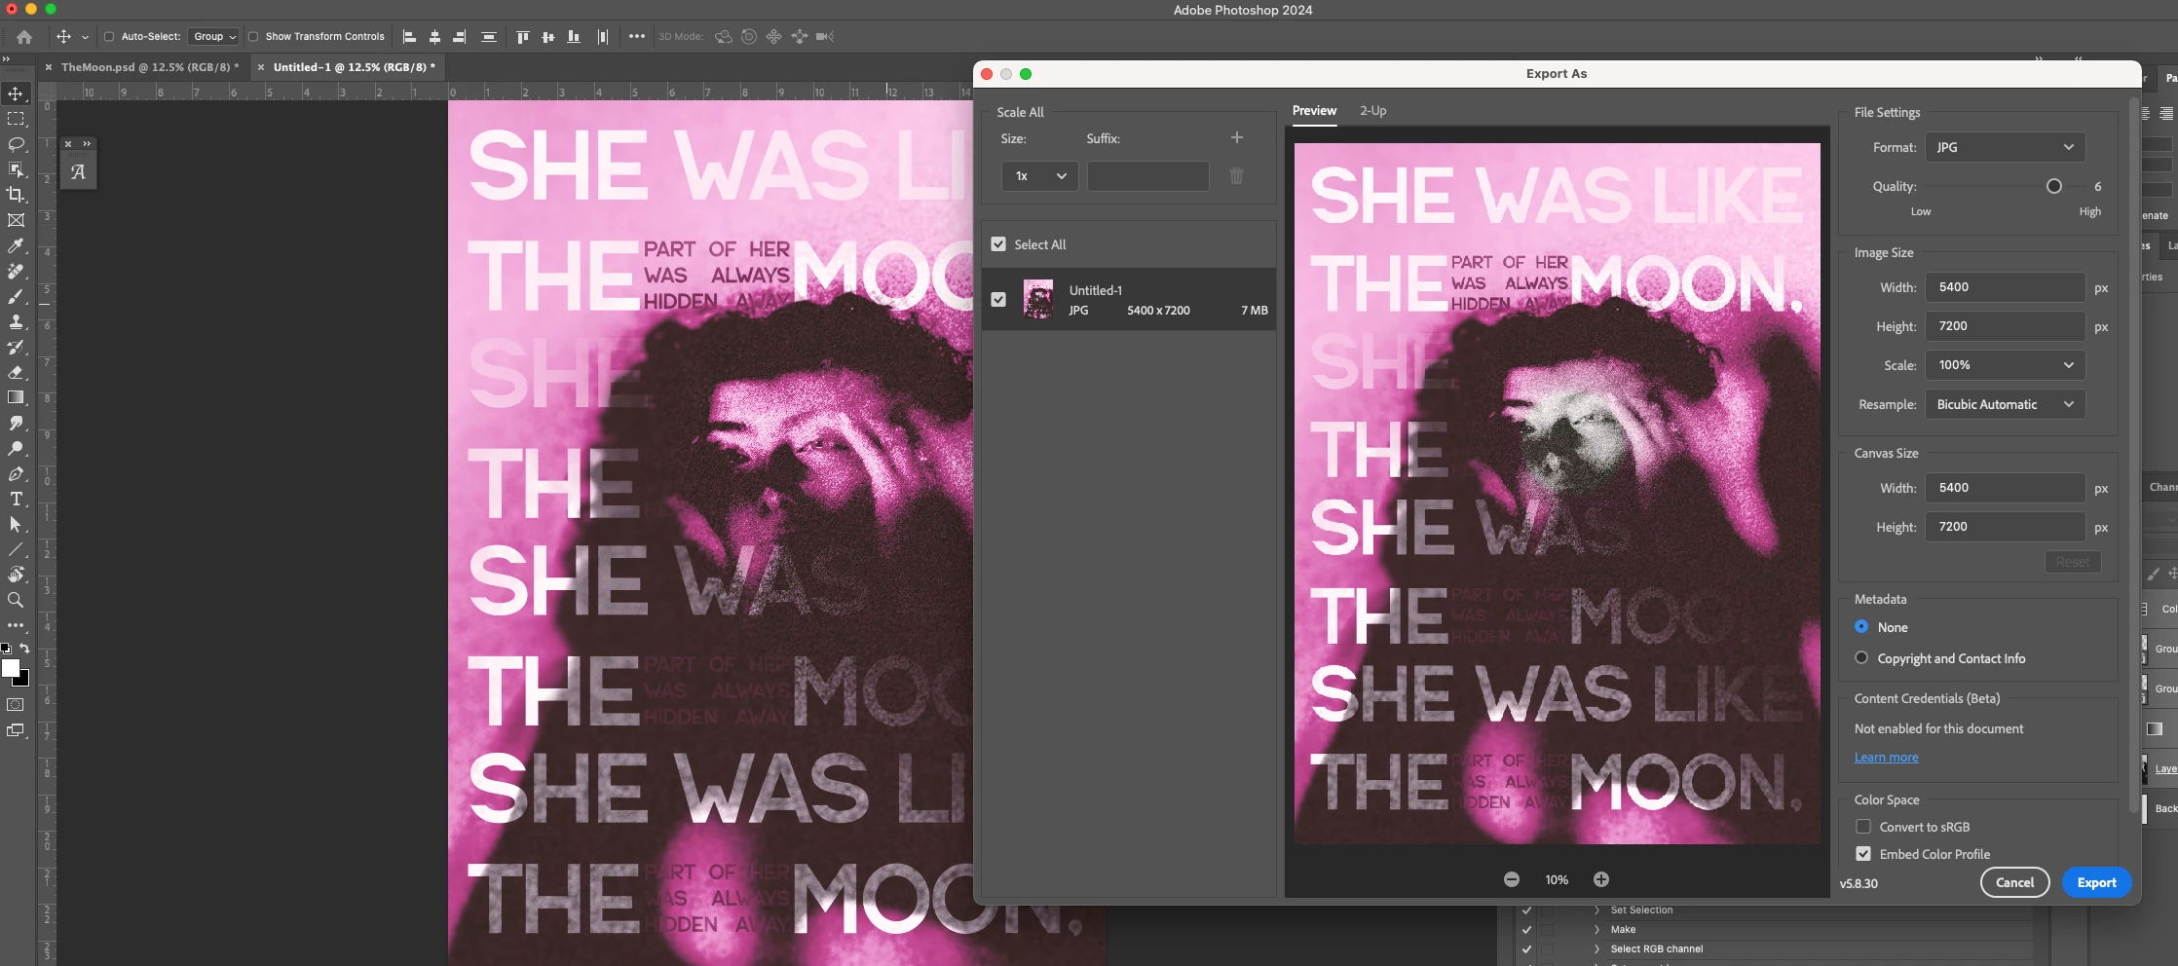This screenshot has height=966, width=2178.
Task: Open the Resample Bicubic Automatic dropdown
Action: [2005, 404]
